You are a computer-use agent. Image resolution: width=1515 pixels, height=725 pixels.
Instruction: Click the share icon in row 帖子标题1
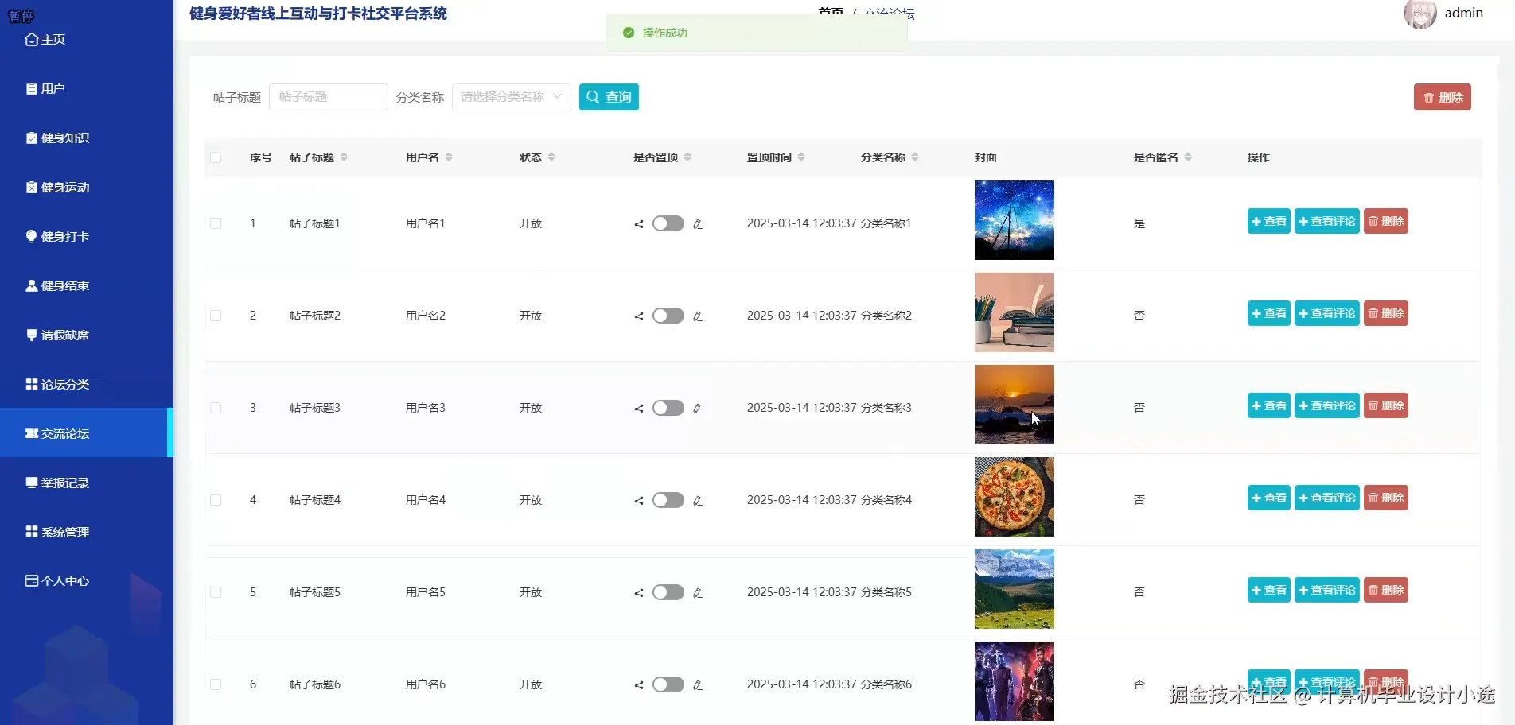tap(639, 224)
